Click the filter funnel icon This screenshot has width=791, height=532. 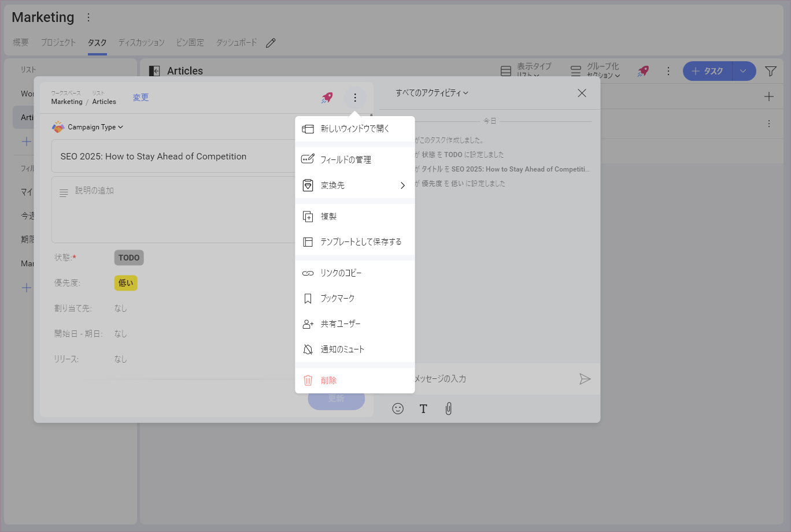click(x=771, y=71)
